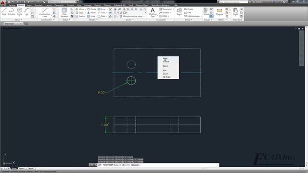Open the Annotate ribbon tab
Screen dimensions: 308x173
click(38, 5)
